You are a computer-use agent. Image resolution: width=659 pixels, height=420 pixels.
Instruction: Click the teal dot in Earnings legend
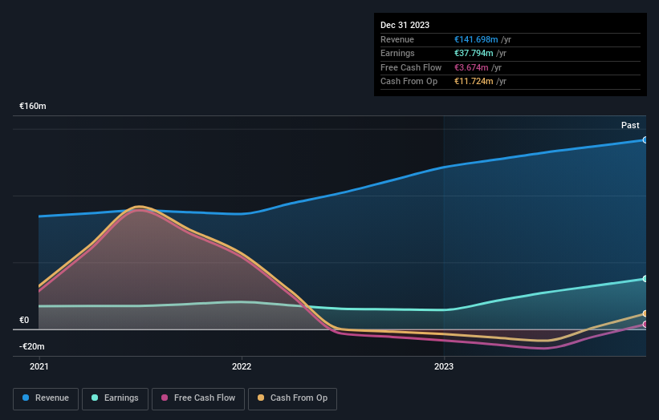point(96,398)
